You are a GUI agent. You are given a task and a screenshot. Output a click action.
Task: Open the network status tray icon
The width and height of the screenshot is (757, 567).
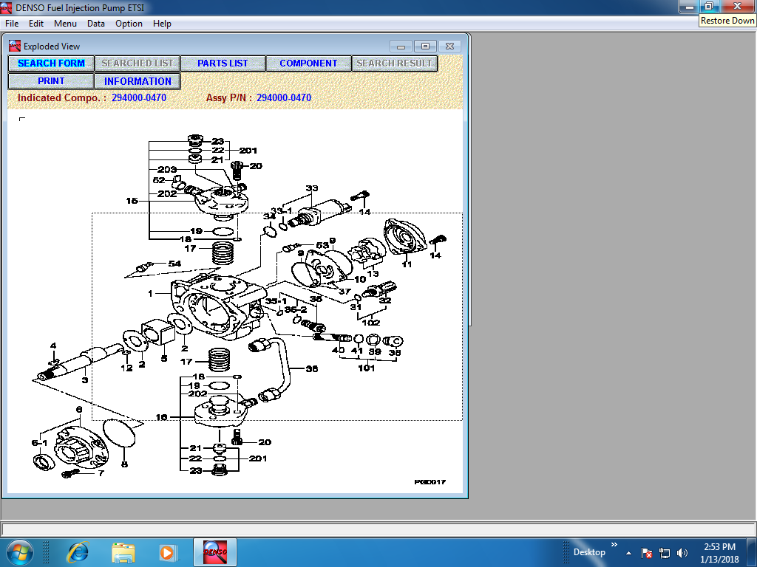665,553
